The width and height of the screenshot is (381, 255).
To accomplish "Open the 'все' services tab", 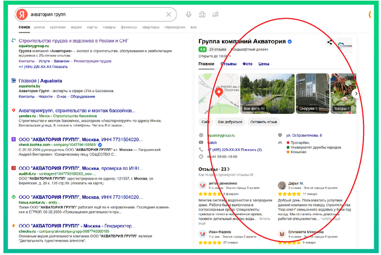I will [x=194, y=27].
